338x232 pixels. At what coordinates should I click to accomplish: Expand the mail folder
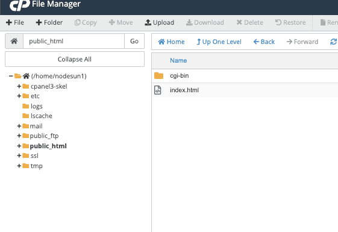coord(19,126)
